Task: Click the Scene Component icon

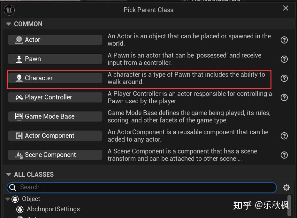Action: (x=19, y=155)
